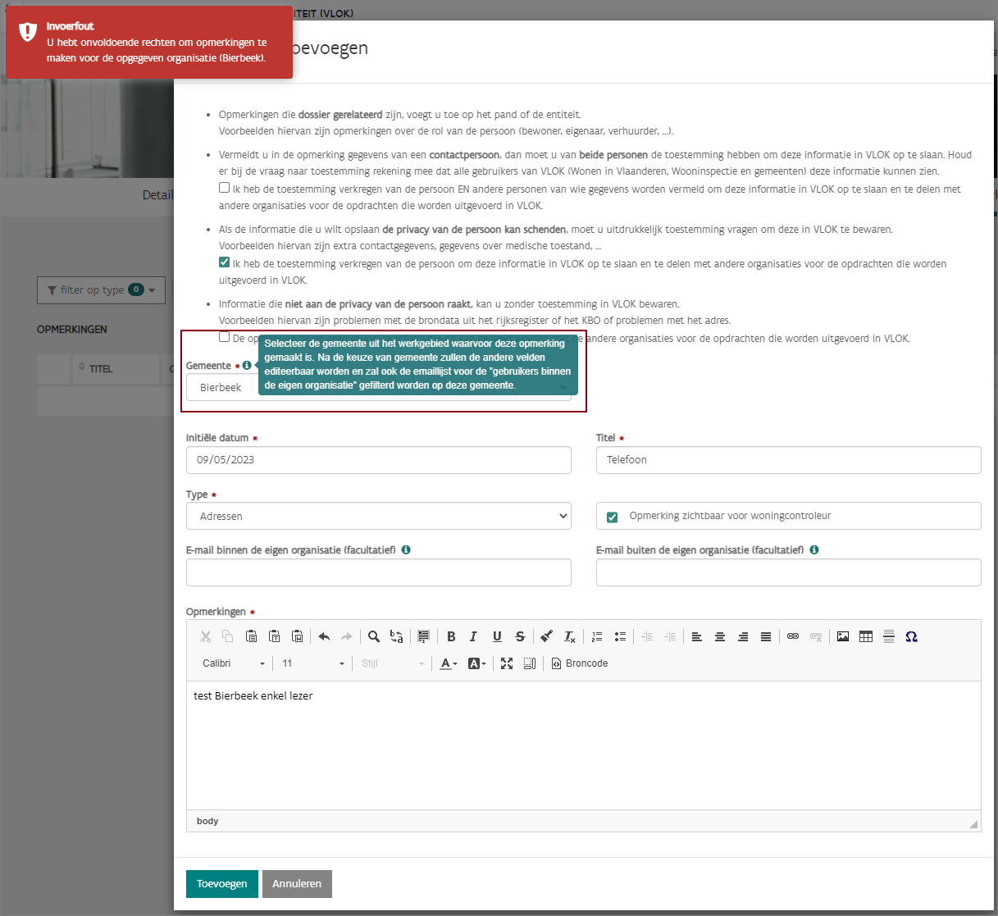Toggle bold formatting in the editor

(451, 636)
